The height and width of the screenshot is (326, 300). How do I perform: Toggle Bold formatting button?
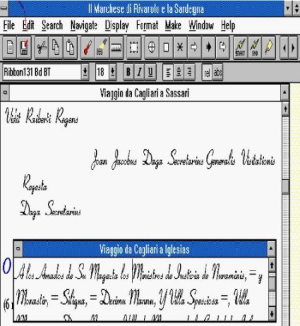(x=128, y=72)
